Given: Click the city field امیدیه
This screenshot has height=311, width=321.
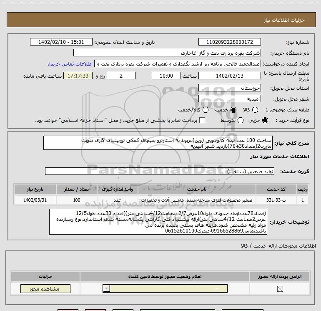Looking at the screenshot, I should click(x=229, y=99).
